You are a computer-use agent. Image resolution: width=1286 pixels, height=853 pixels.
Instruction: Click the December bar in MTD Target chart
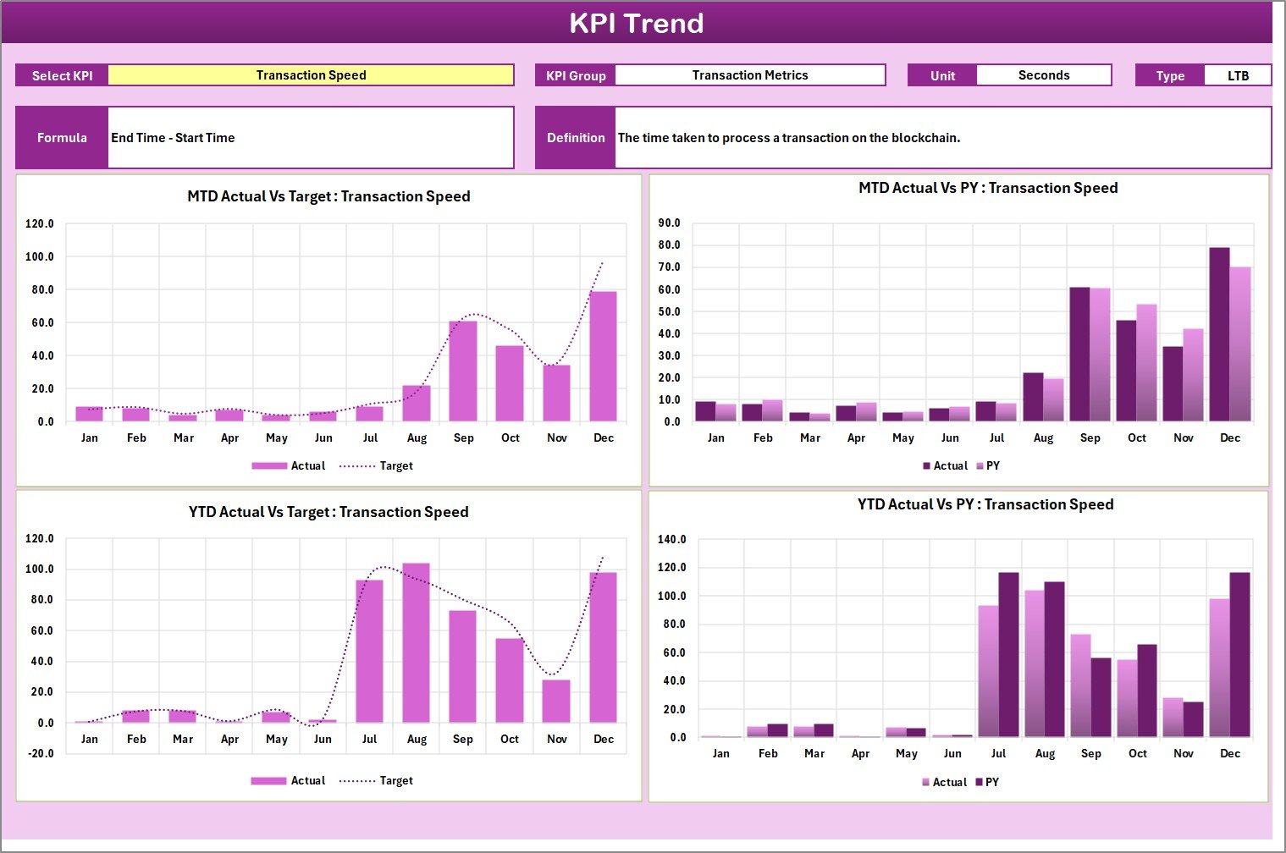pyautogui.click(x=604, y=355)
